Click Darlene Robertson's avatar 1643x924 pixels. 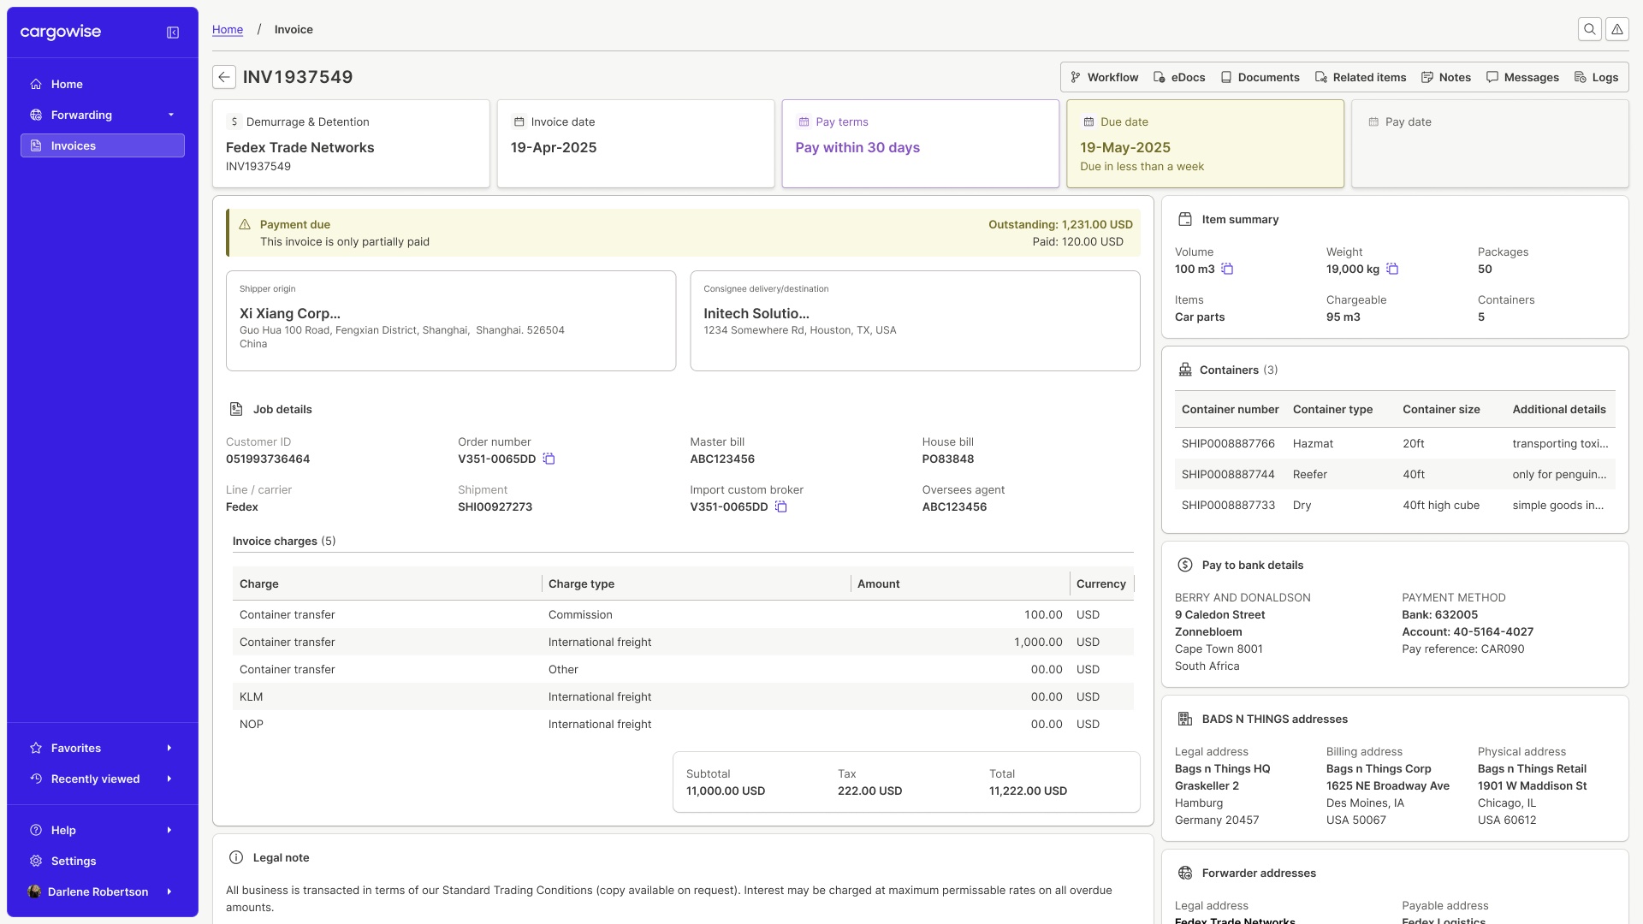coord(34,891)
